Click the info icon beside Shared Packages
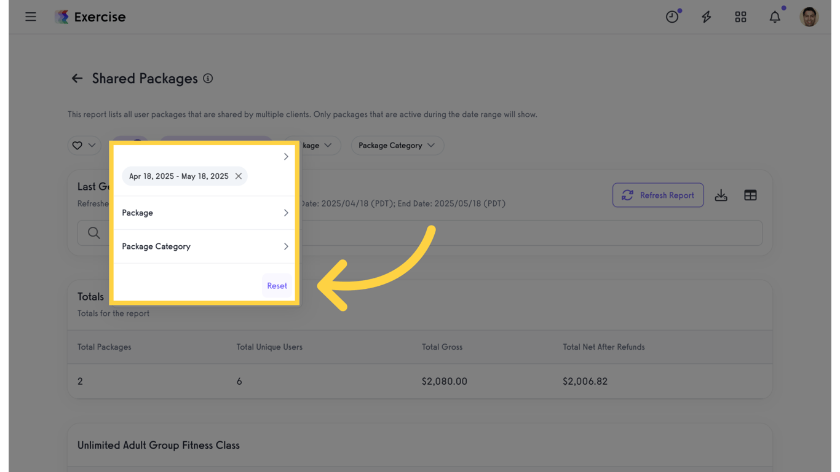This screenshot has width=840, height=472. coord(208,79)
